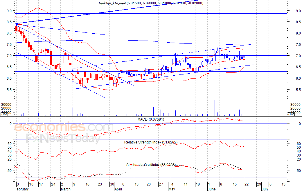
Task: Click the tallest volume bar in early June
Action: (x=215, y=108)
